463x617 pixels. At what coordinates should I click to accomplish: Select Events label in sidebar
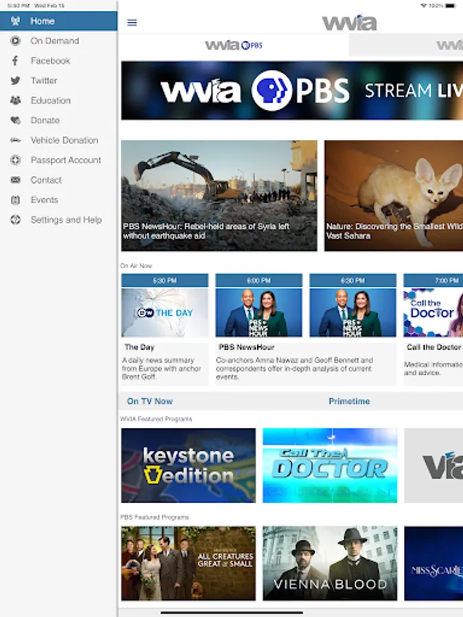pyautogui.click(x=45, y=200)
